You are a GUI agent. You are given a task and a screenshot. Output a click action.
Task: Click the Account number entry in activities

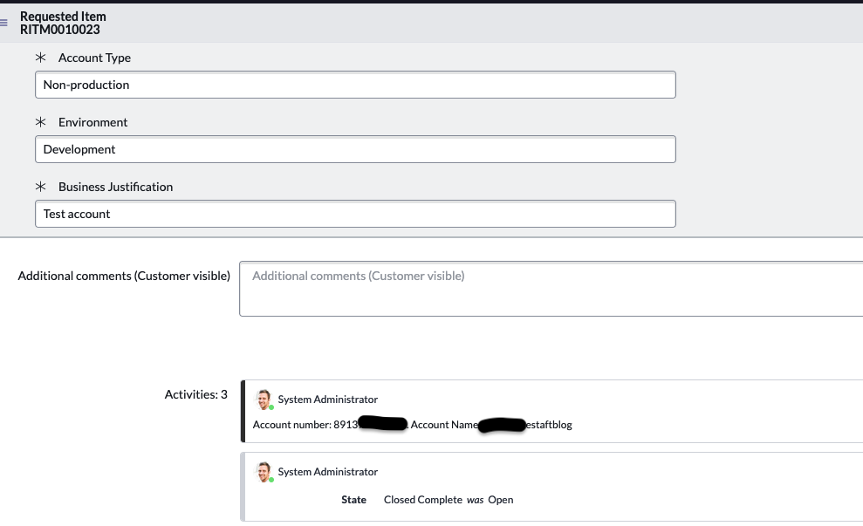pos(410,425)
